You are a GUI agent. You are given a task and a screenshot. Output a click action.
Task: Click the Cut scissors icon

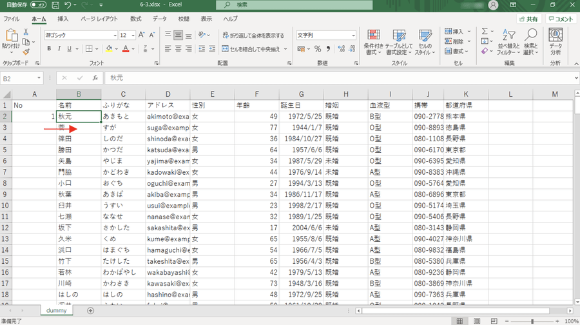tap(26, 32)
